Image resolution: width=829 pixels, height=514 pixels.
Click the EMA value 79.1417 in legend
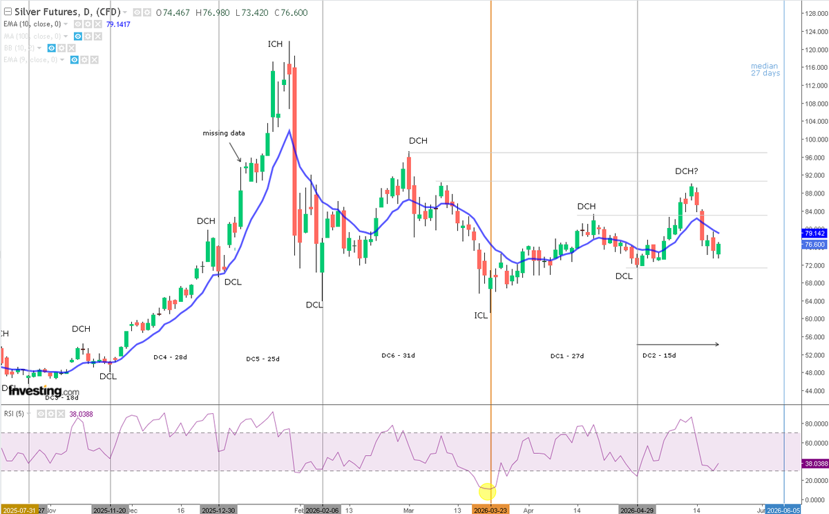click(118, 24)
